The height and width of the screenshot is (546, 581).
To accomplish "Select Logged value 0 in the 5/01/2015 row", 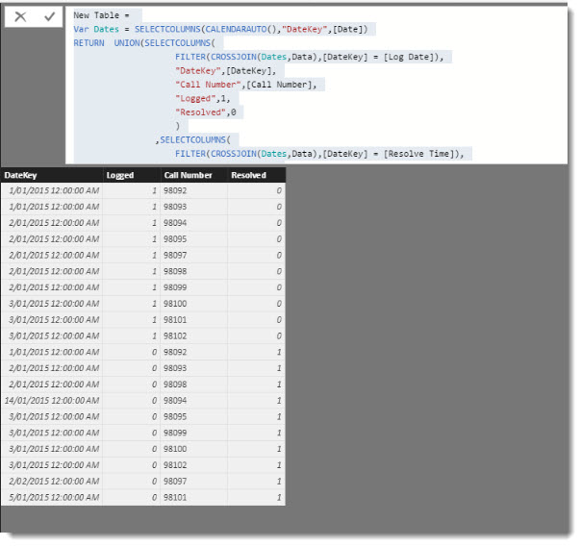I will 132,498.
